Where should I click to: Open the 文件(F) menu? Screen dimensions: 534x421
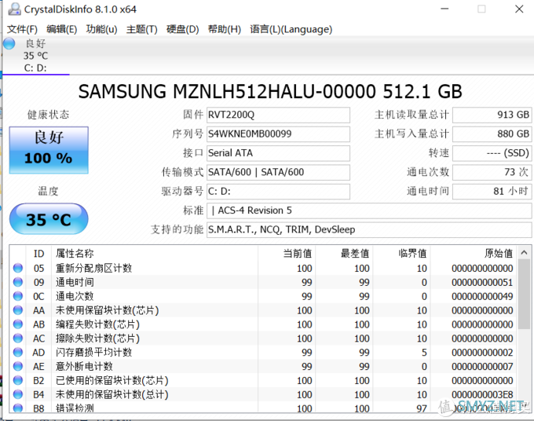coord(23,29)
